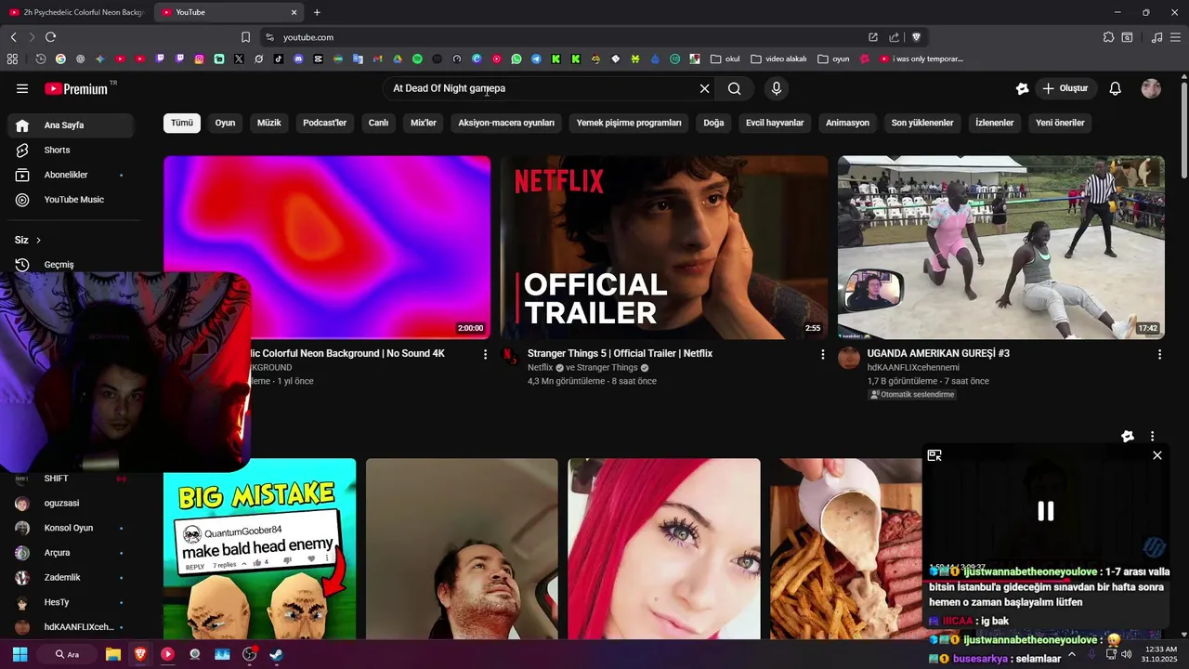This screenshot has height=669, width=1189.
Task: Expand the miniplayer to full page
Action: (x=934, y=455)
